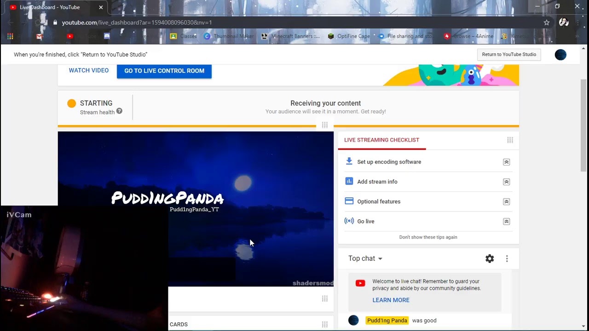589x331 pixels.
Task: Click the Go To Live Control Room button
Action: [x=164, y=71]
